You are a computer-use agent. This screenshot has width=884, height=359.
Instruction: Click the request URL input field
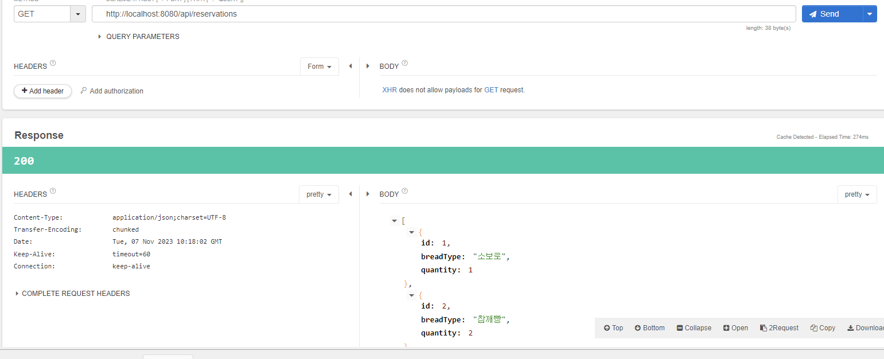coord(443,14)
